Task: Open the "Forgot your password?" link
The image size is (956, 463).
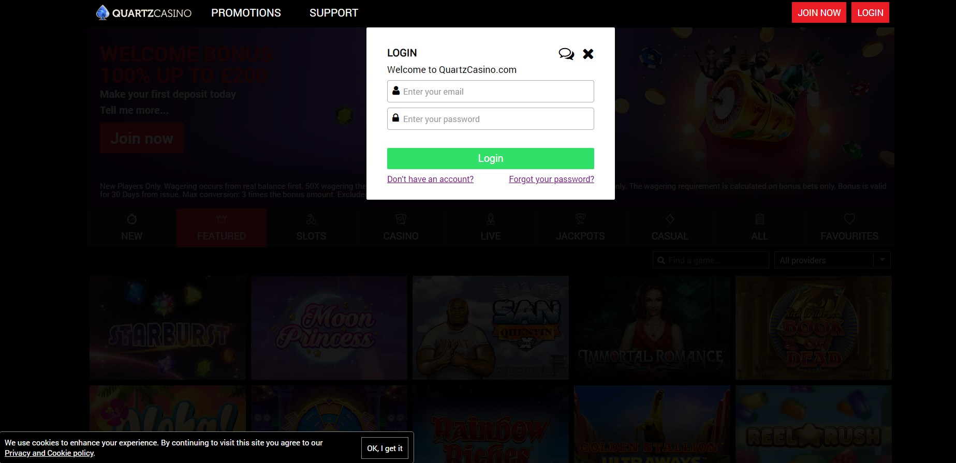Action: coord(551,179)
